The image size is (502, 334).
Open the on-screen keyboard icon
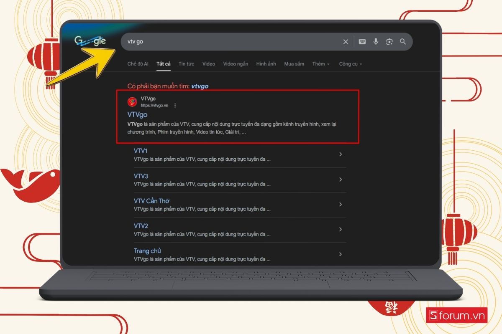tap(362, 41)
